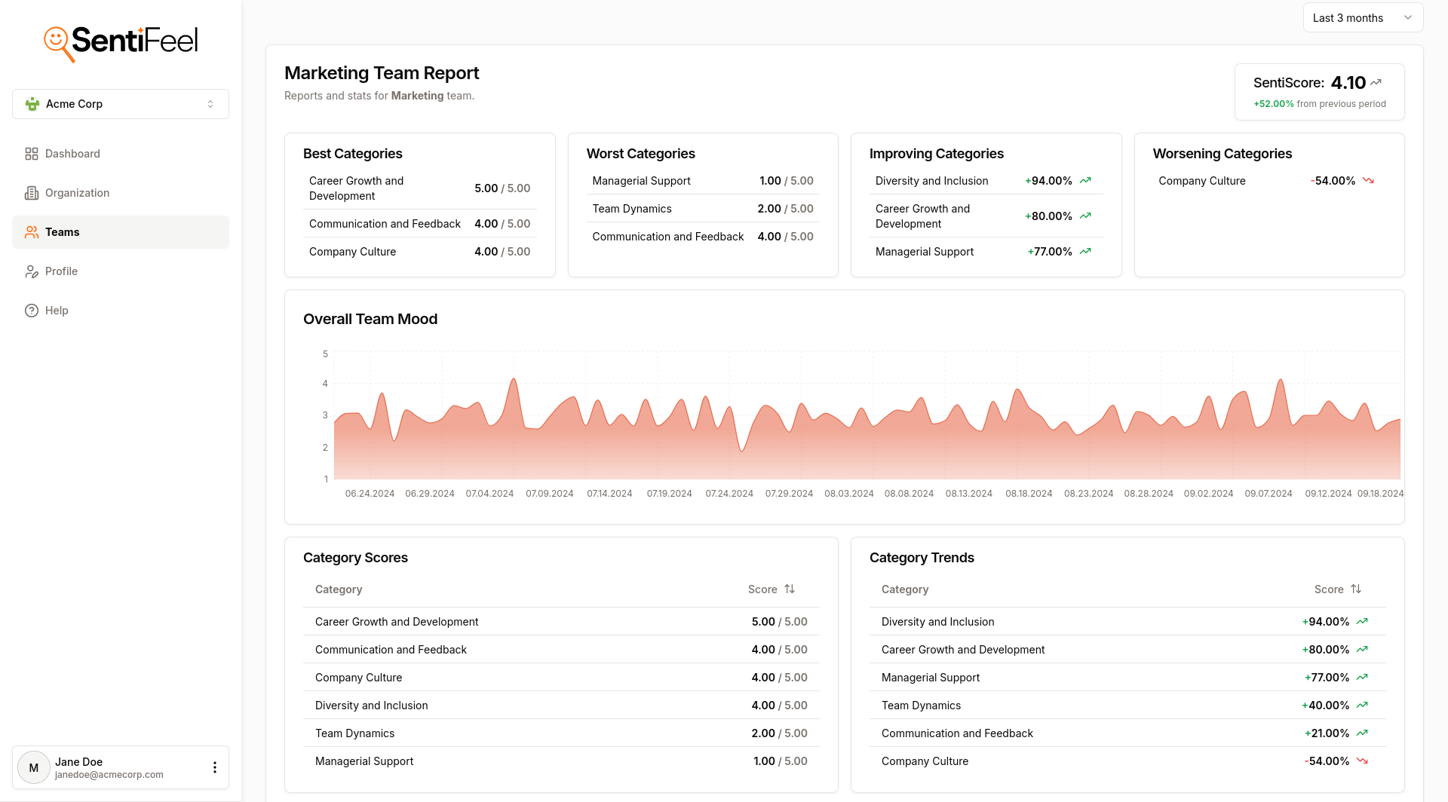Click the Career Growth up-trend icon in Improving Categories
Screen dimensions: 1448x802
coord(1085,216)
